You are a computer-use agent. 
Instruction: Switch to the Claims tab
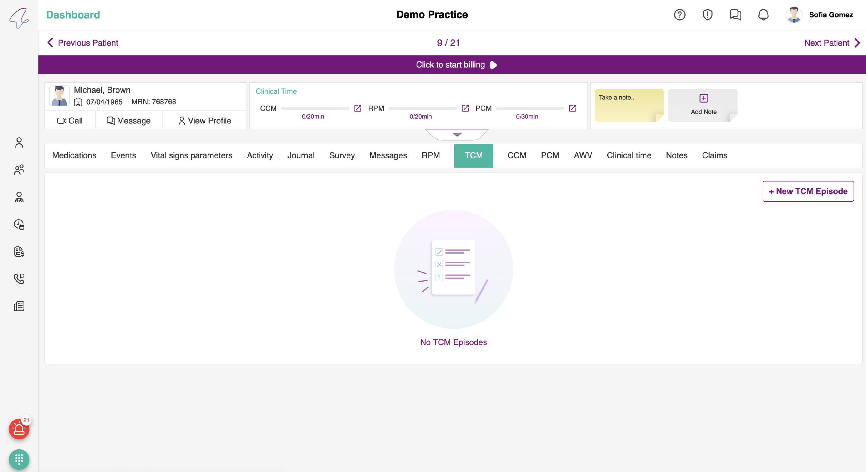pos(714,156)
